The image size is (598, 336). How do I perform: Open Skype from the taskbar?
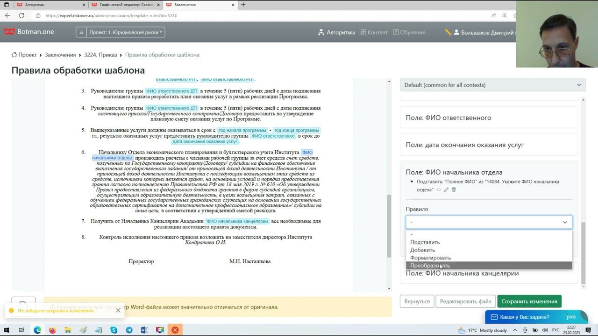pyautogui.click(x=114, y=330)
